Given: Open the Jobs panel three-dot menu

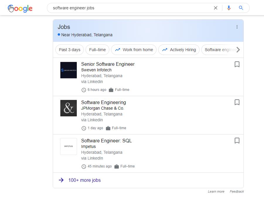Looking at the screenshot, I should 237,27.
